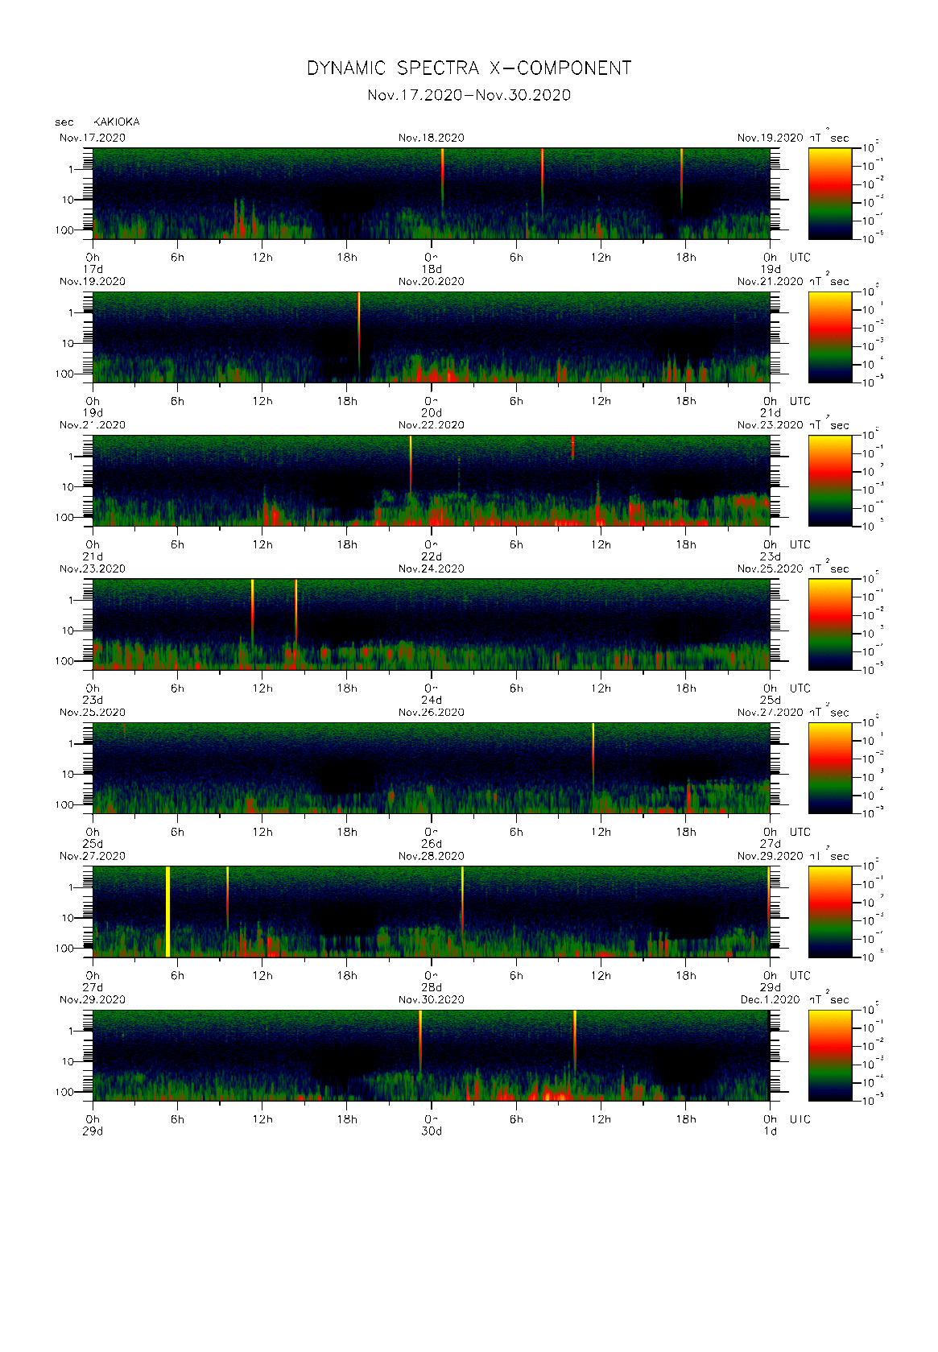Click the Dec.1.2020 date label
The height and width of the screenshot is (1352, 938).
tap(771, 999)
